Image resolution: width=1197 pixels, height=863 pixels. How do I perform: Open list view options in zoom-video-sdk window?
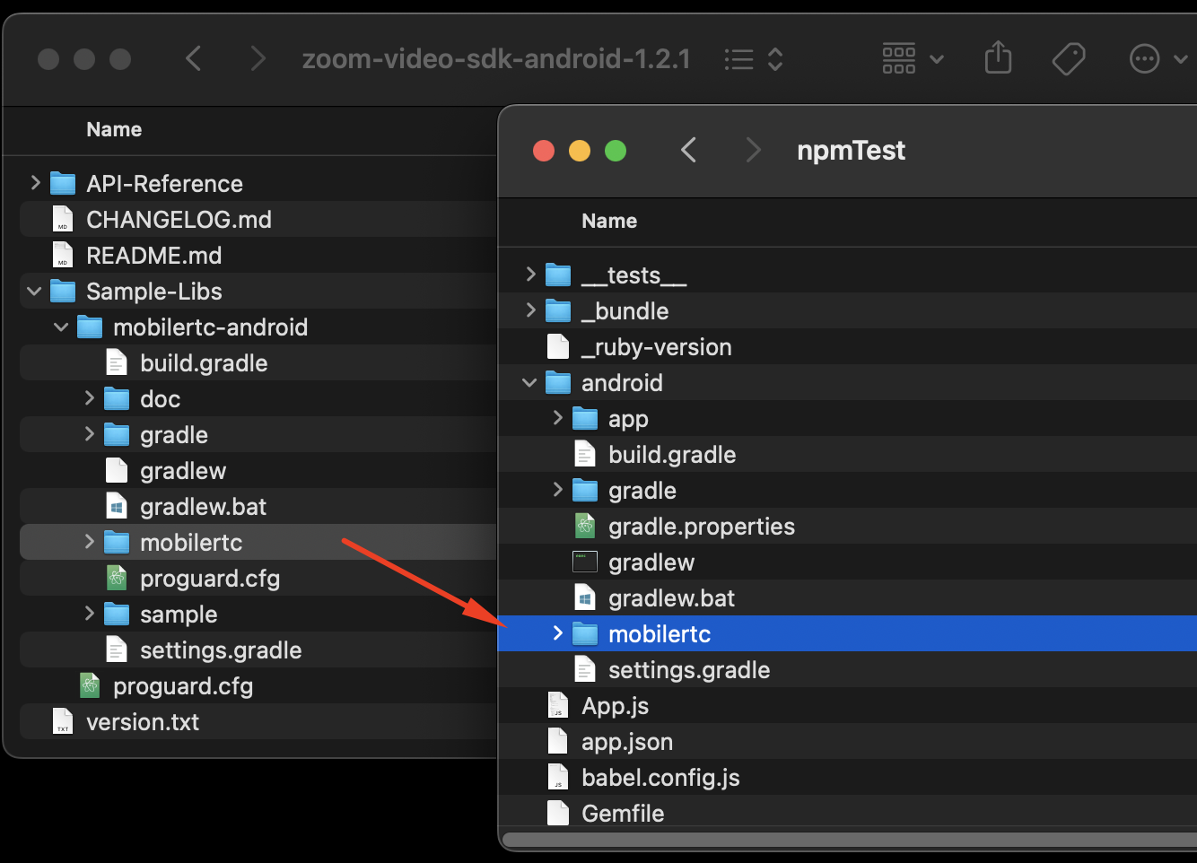tap(754, 59)
